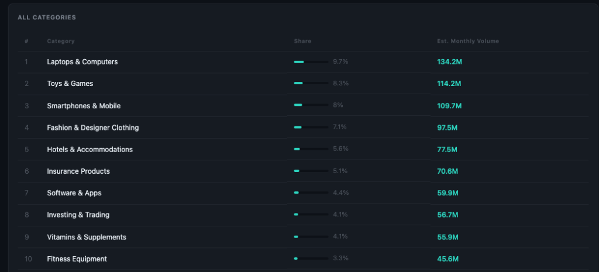Click the ALL CATEGORIES section heading
This screenshot has width=599, height=272.
tap(47, 18)
